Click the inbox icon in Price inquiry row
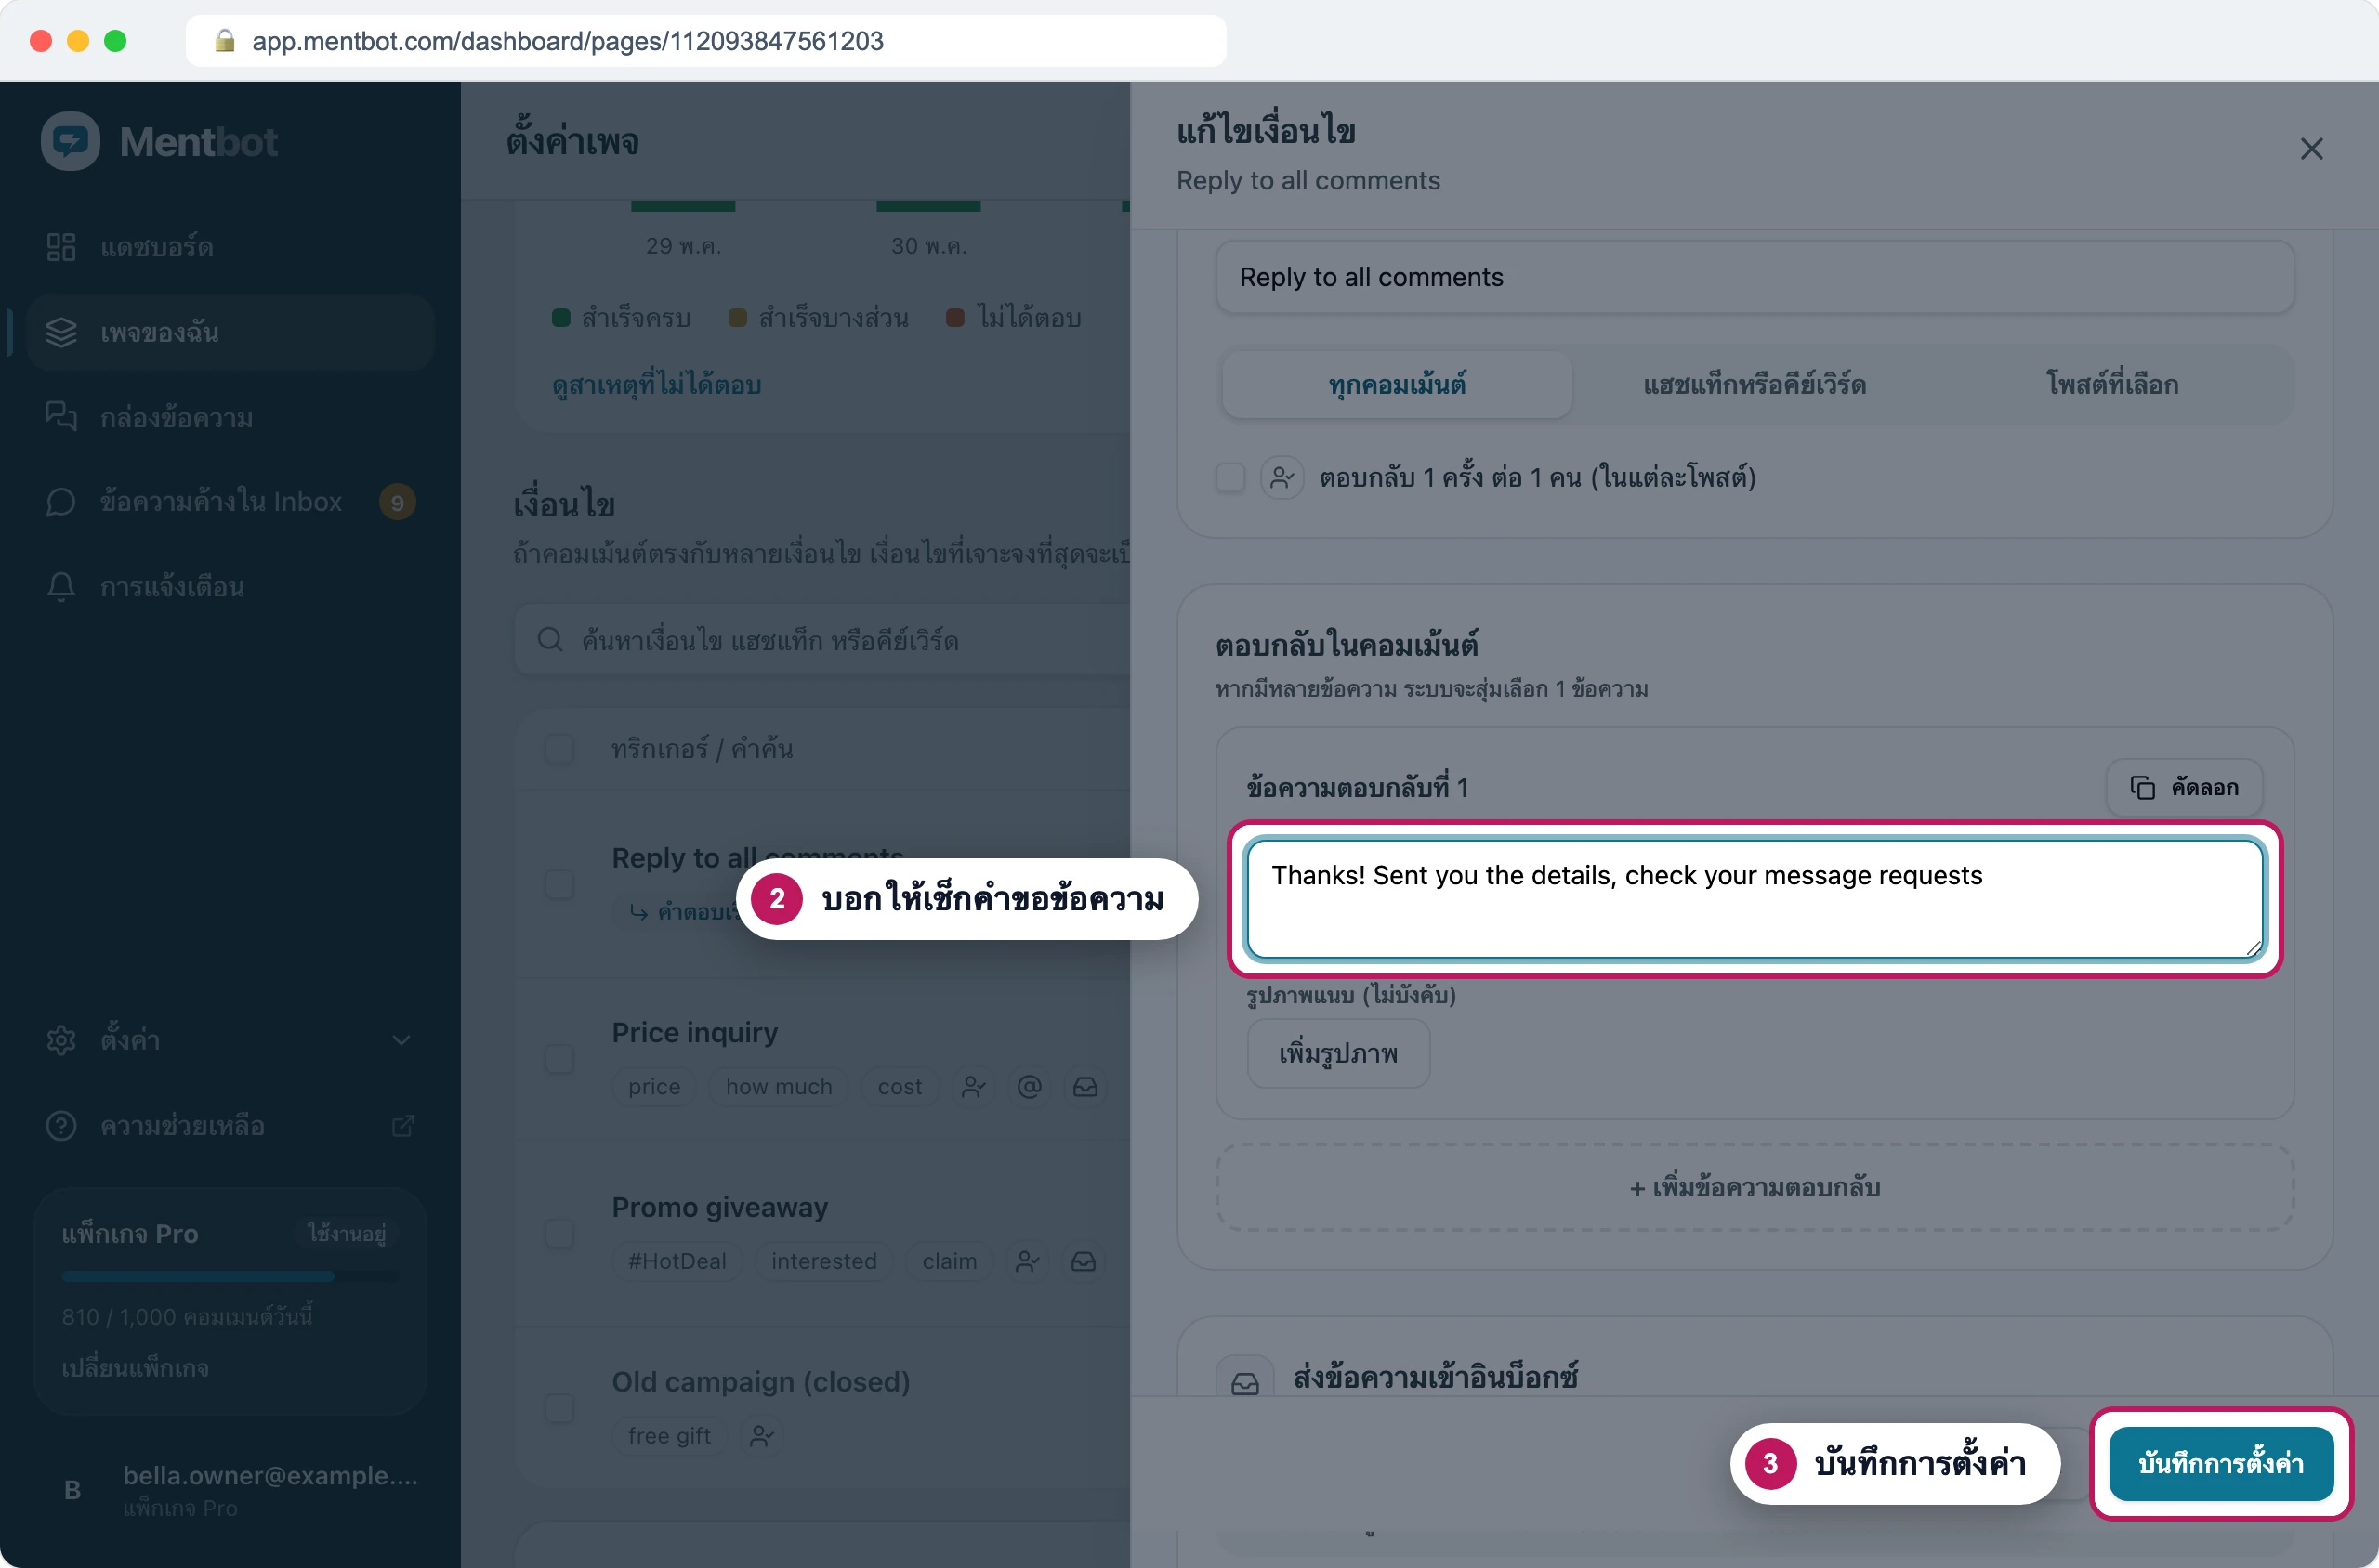 (1085, 1087)
